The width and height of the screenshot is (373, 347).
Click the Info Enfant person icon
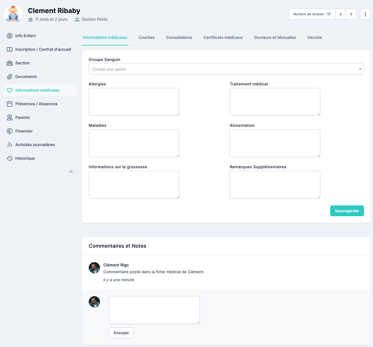tap(10, 36)
